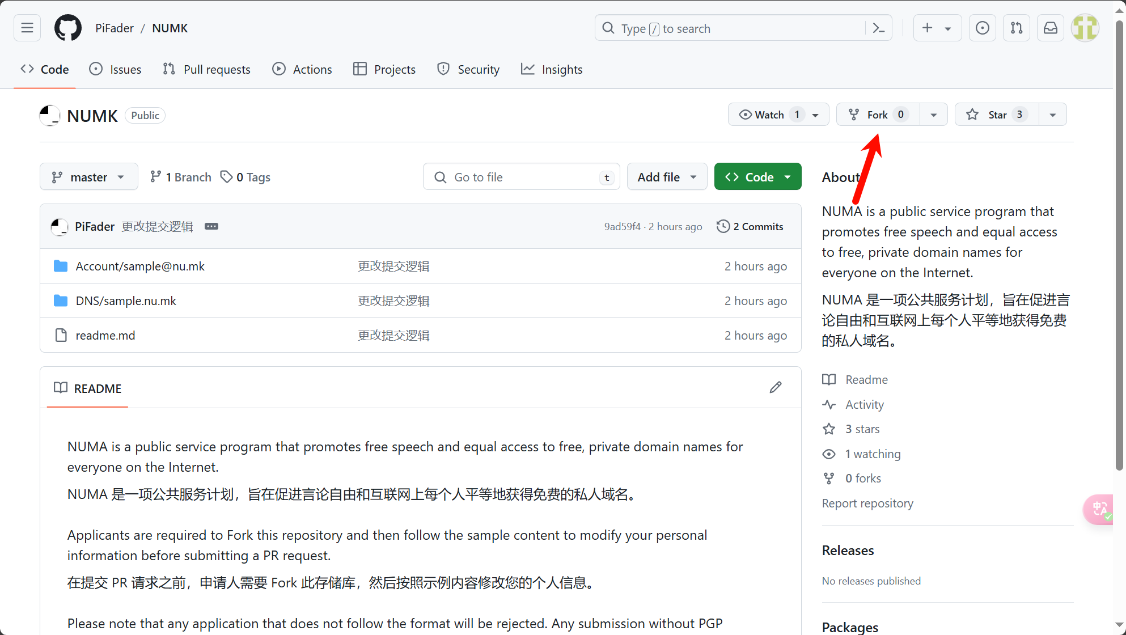This screenshot has width=1126, height=635.
Task: Open the hamburger navigation menu
Action: coord(27,28)
